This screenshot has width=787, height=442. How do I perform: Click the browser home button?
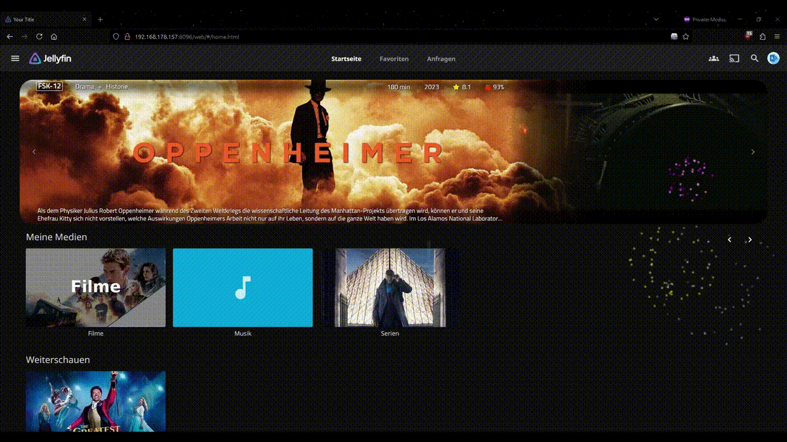click(54, 37)
